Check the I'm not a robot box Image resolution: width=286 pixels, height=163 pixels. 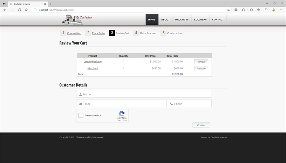[x=81, y=115]
